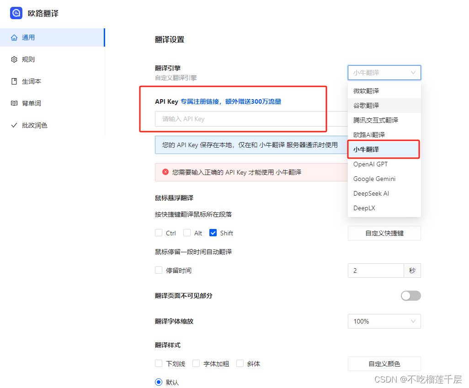Enable the 字体加粗 style checkbox

point(196,363)
